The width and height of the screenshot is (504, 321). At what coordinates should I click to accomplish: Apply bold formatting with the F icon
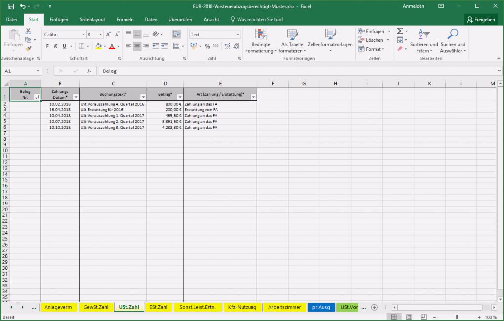(47, 46)
